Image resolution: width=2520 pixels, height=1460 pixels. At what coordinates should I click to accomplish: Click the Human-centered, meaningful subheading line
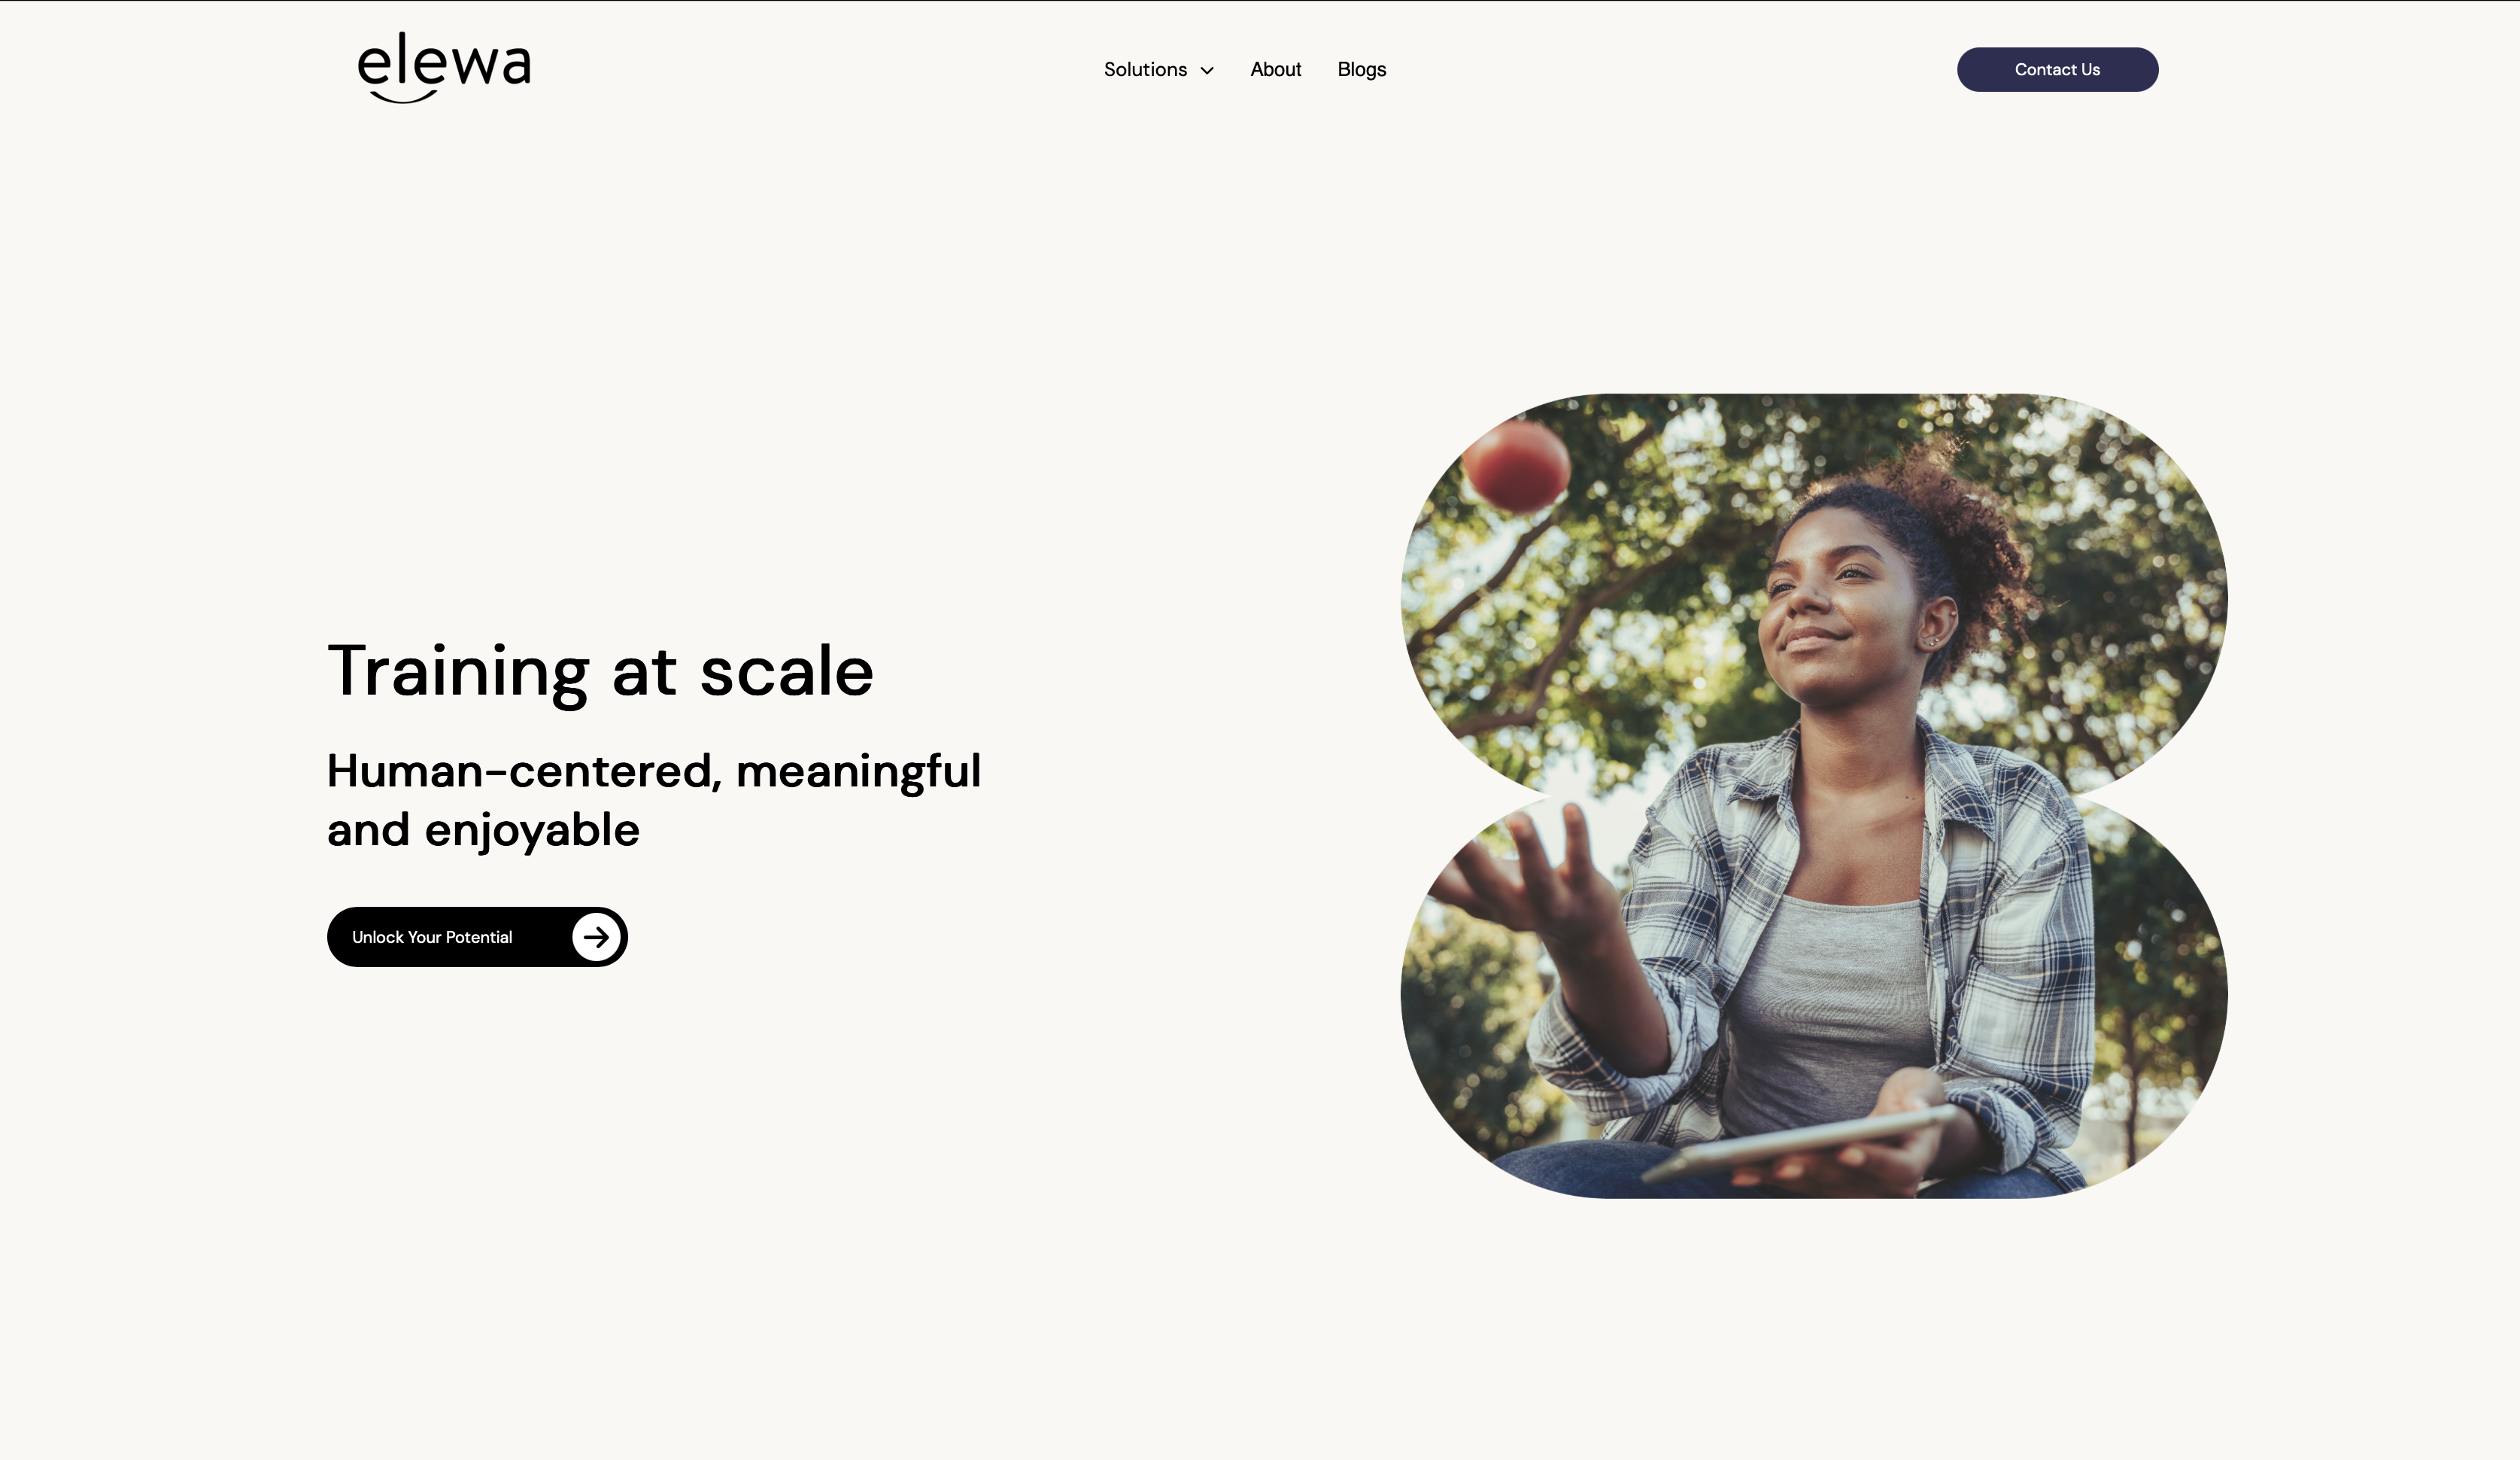(x=654, y=771)
